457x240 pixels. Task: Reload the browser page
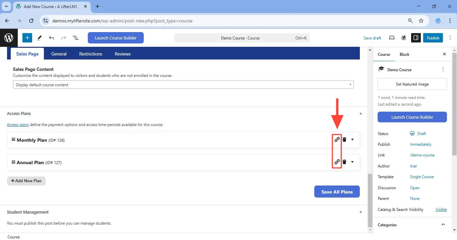31,21
